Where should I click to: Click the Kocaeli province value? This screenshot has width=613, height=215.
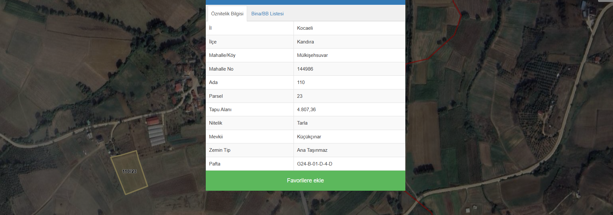305,28
